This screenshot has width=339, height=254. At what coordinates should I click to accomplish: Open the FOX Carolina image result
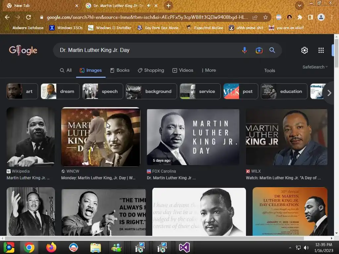(x=193, y=137)
